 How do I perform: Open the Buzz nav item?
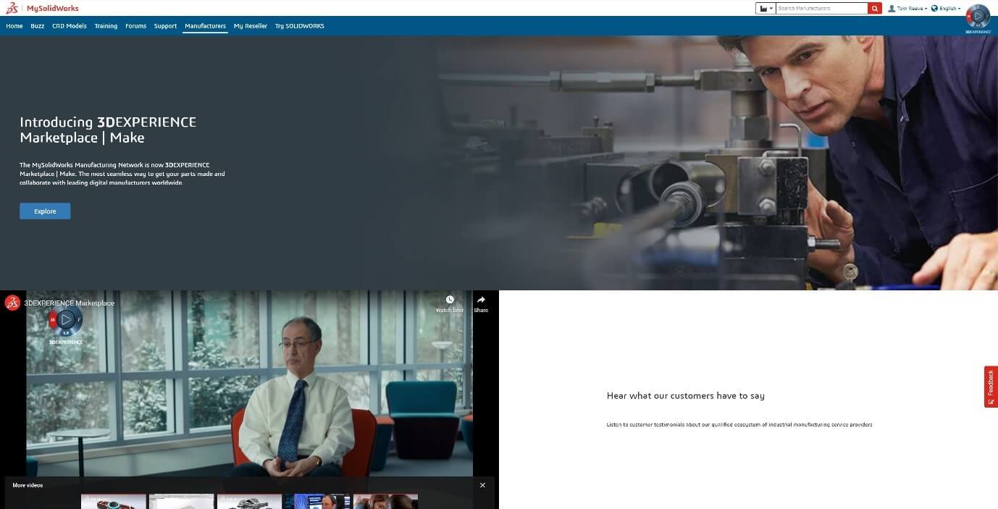click(38, 26)
